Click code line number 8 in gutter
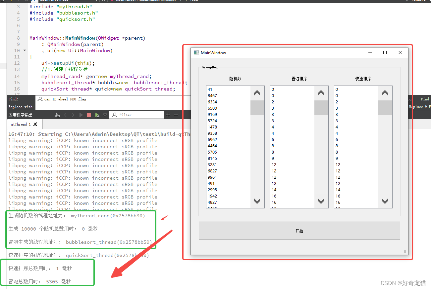Image resolution: width=431 pixels, height=289 pixels. tap(18, 38)
